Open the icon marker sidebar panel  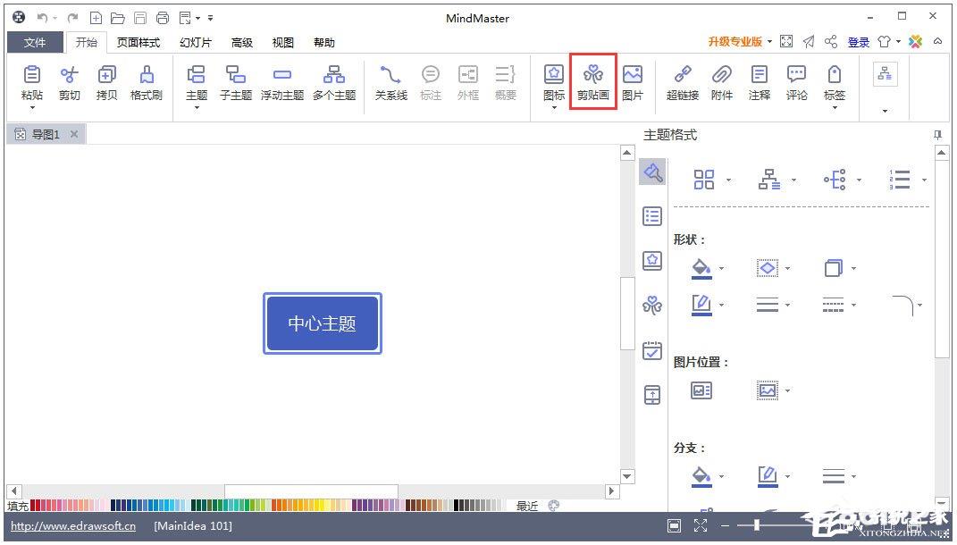[652, 261]
